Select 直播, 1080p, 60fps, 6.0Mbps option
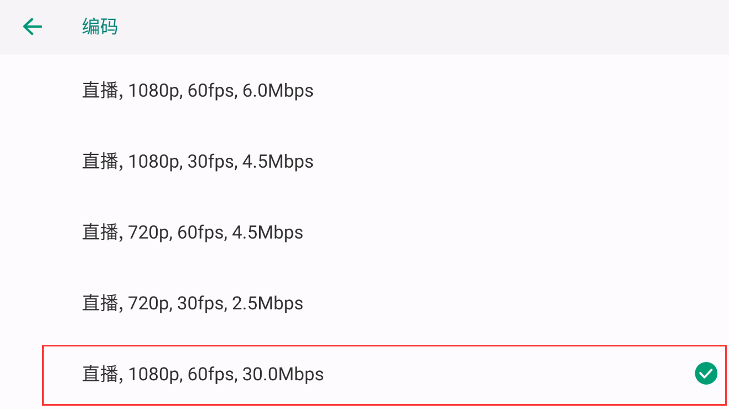729x409 pixels. pos(364,91)
